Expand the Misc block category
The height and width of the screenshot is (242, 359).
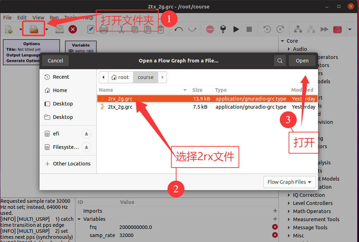point(289,236)
